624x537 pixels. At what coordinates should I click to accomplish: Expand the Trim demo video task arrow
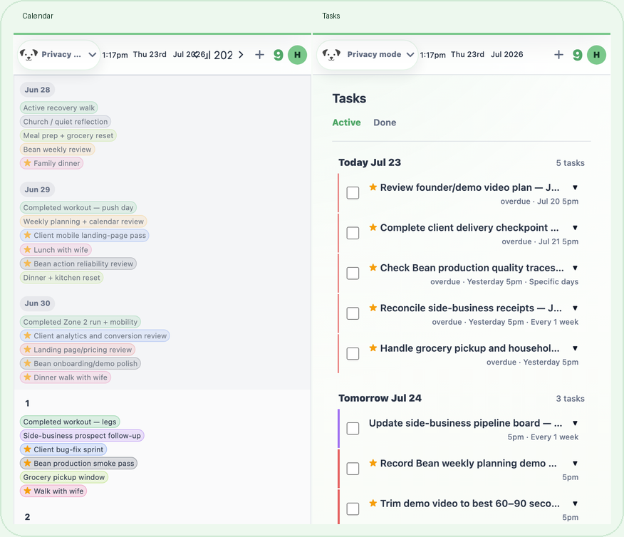tap(575, 504)
